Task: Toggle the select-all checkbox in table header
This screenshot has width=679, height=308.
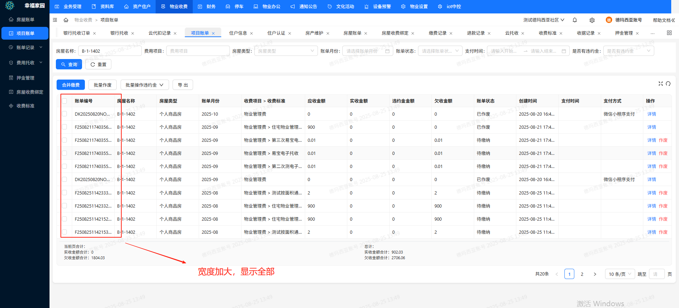Action: point(64,101)
